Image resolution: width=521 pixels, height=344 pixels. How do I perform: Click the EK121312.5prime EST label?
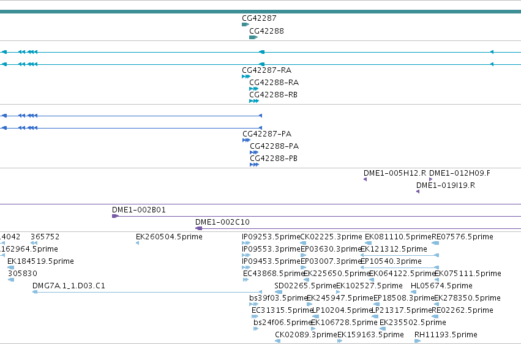click(394, 249)
